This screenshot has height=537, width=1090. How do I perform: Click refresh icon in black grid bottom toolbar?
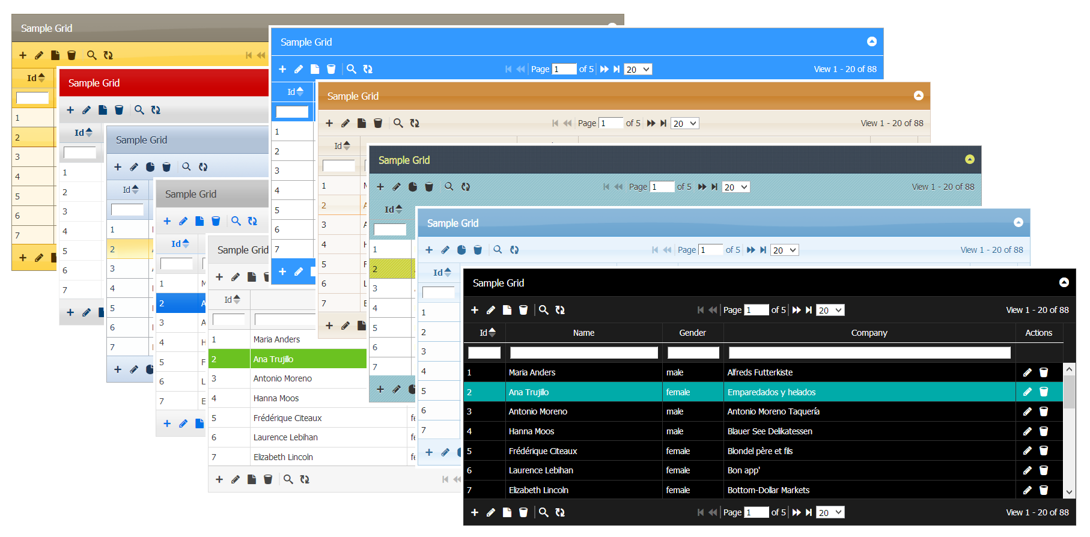pos(560,512)
